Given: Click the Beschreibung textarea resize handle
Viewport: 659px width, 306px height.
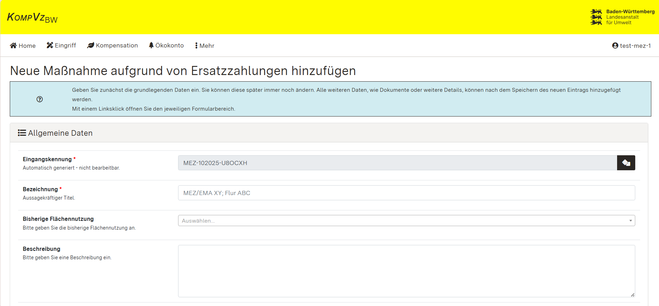Looking at the screenshot, I should (632, 295).
